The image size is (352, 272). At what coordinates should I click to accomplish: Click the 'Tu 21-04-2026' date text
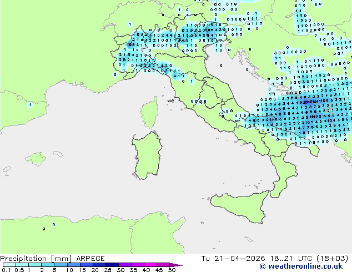pos(233,259)
